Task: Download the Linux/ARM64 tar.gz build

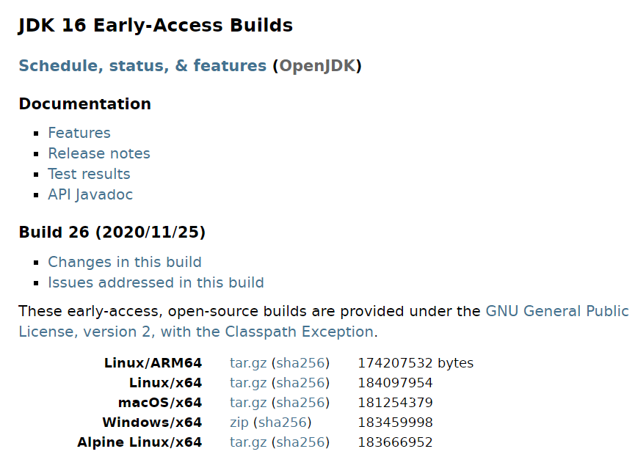Action: [248, 363]
